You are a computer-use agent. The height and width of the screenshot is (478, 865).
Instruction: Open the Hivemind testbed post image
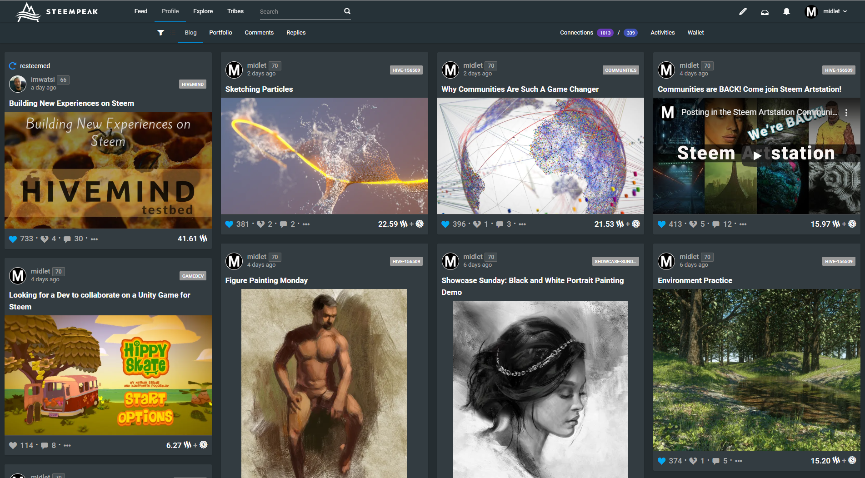coord(108,170)
